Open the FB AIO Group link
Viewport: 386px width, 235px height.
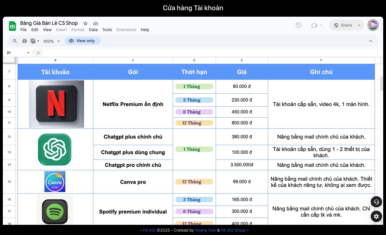[x=233, y=230]
